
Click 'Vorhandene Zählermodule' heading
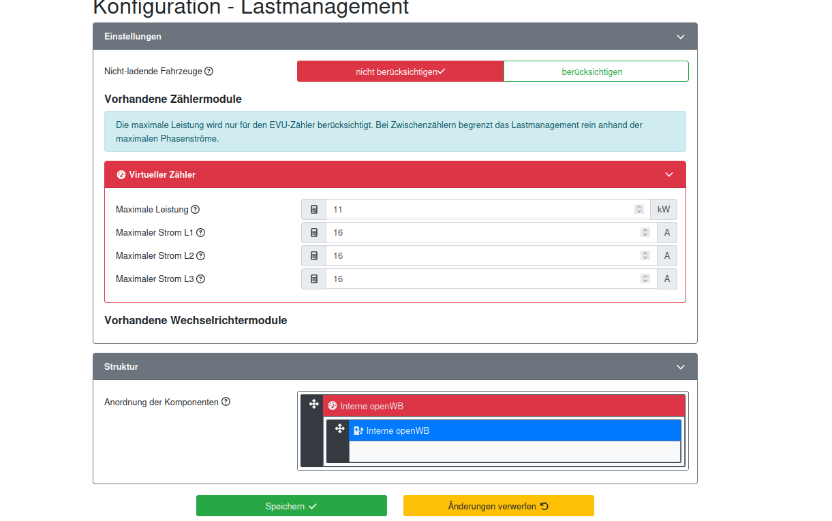(x=173, y=99)
